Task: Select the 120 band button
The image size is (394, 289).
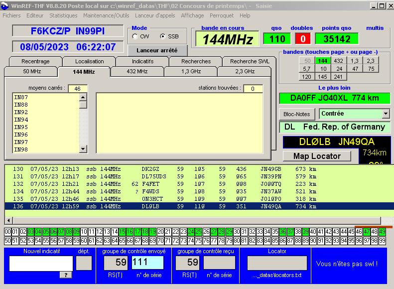Action: coord(306,77)
